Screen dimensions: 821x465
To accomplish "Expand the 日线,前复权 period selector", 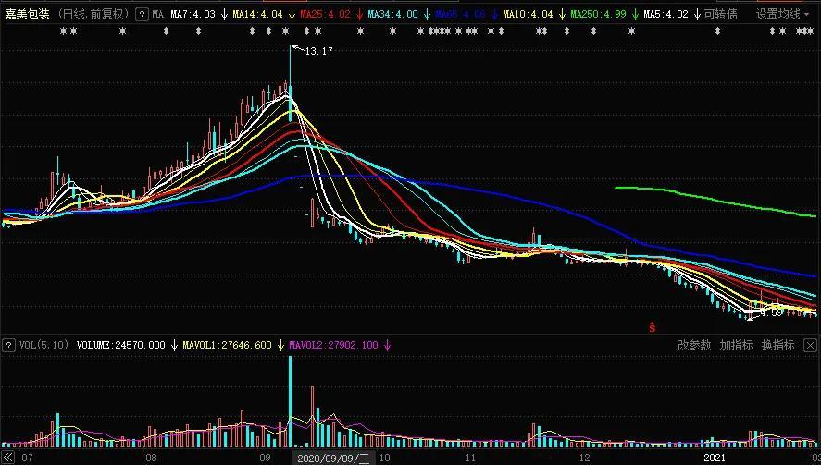I will (x=93, y=15).
